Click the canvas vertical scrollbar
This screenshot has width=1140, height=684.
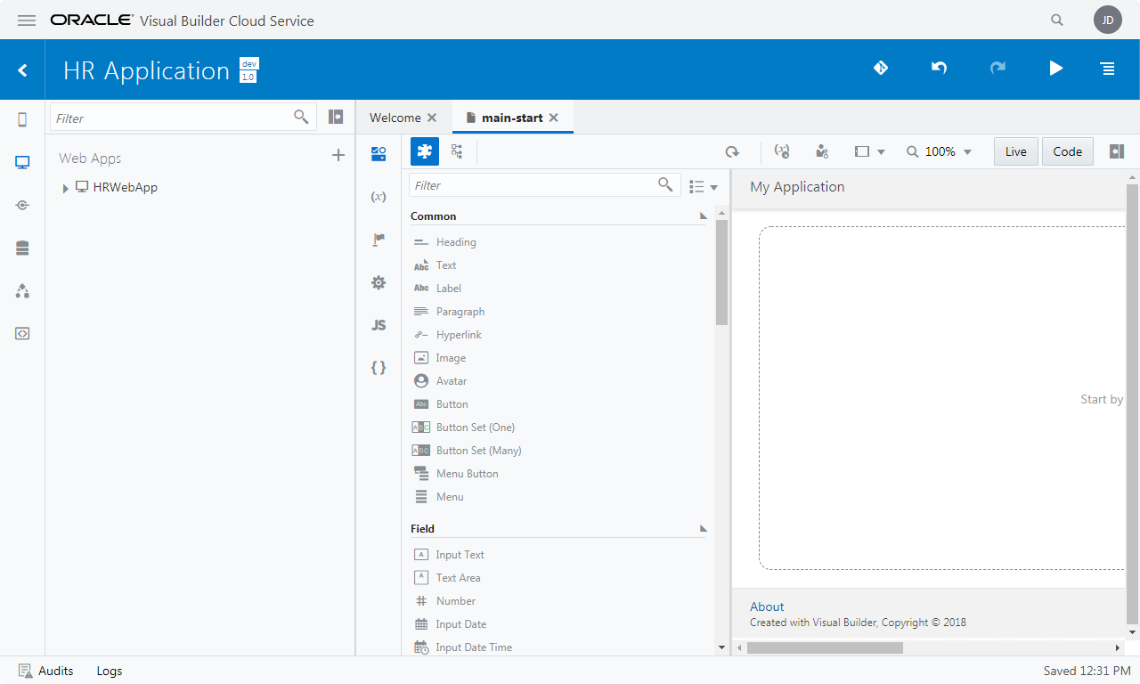point(1132,403)
